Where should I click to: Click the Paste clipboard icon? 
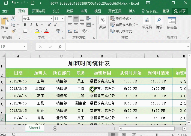pos(5,21)
